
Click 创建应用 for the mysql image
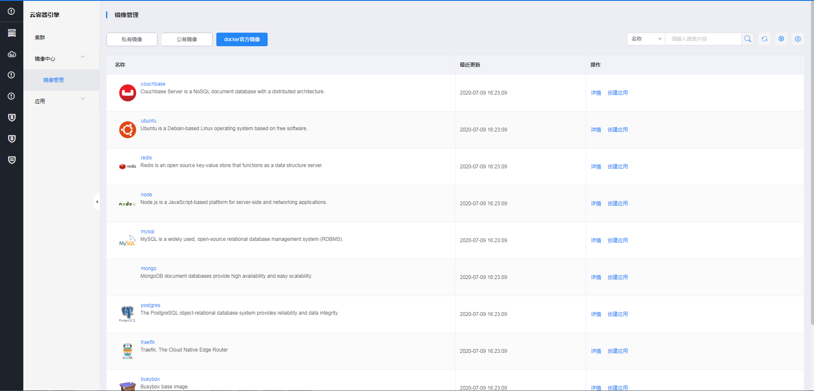617,240
